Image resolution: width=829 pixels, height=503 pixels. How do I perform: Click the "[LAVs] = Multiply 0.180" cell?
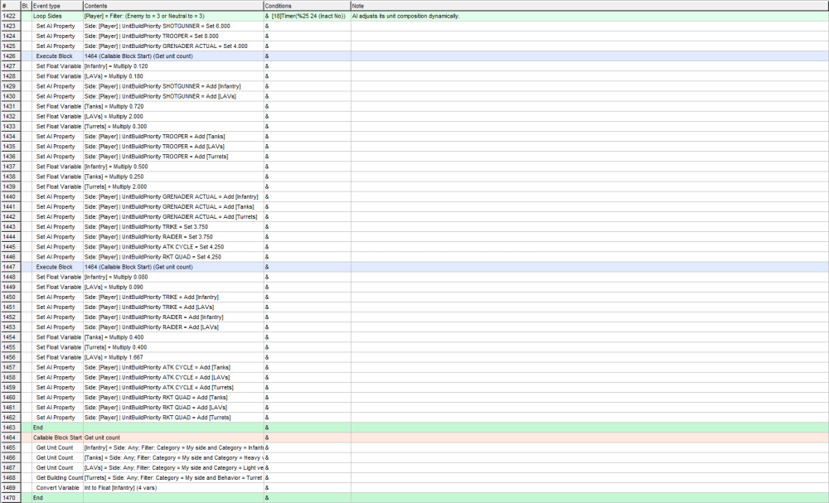point(173,76)
